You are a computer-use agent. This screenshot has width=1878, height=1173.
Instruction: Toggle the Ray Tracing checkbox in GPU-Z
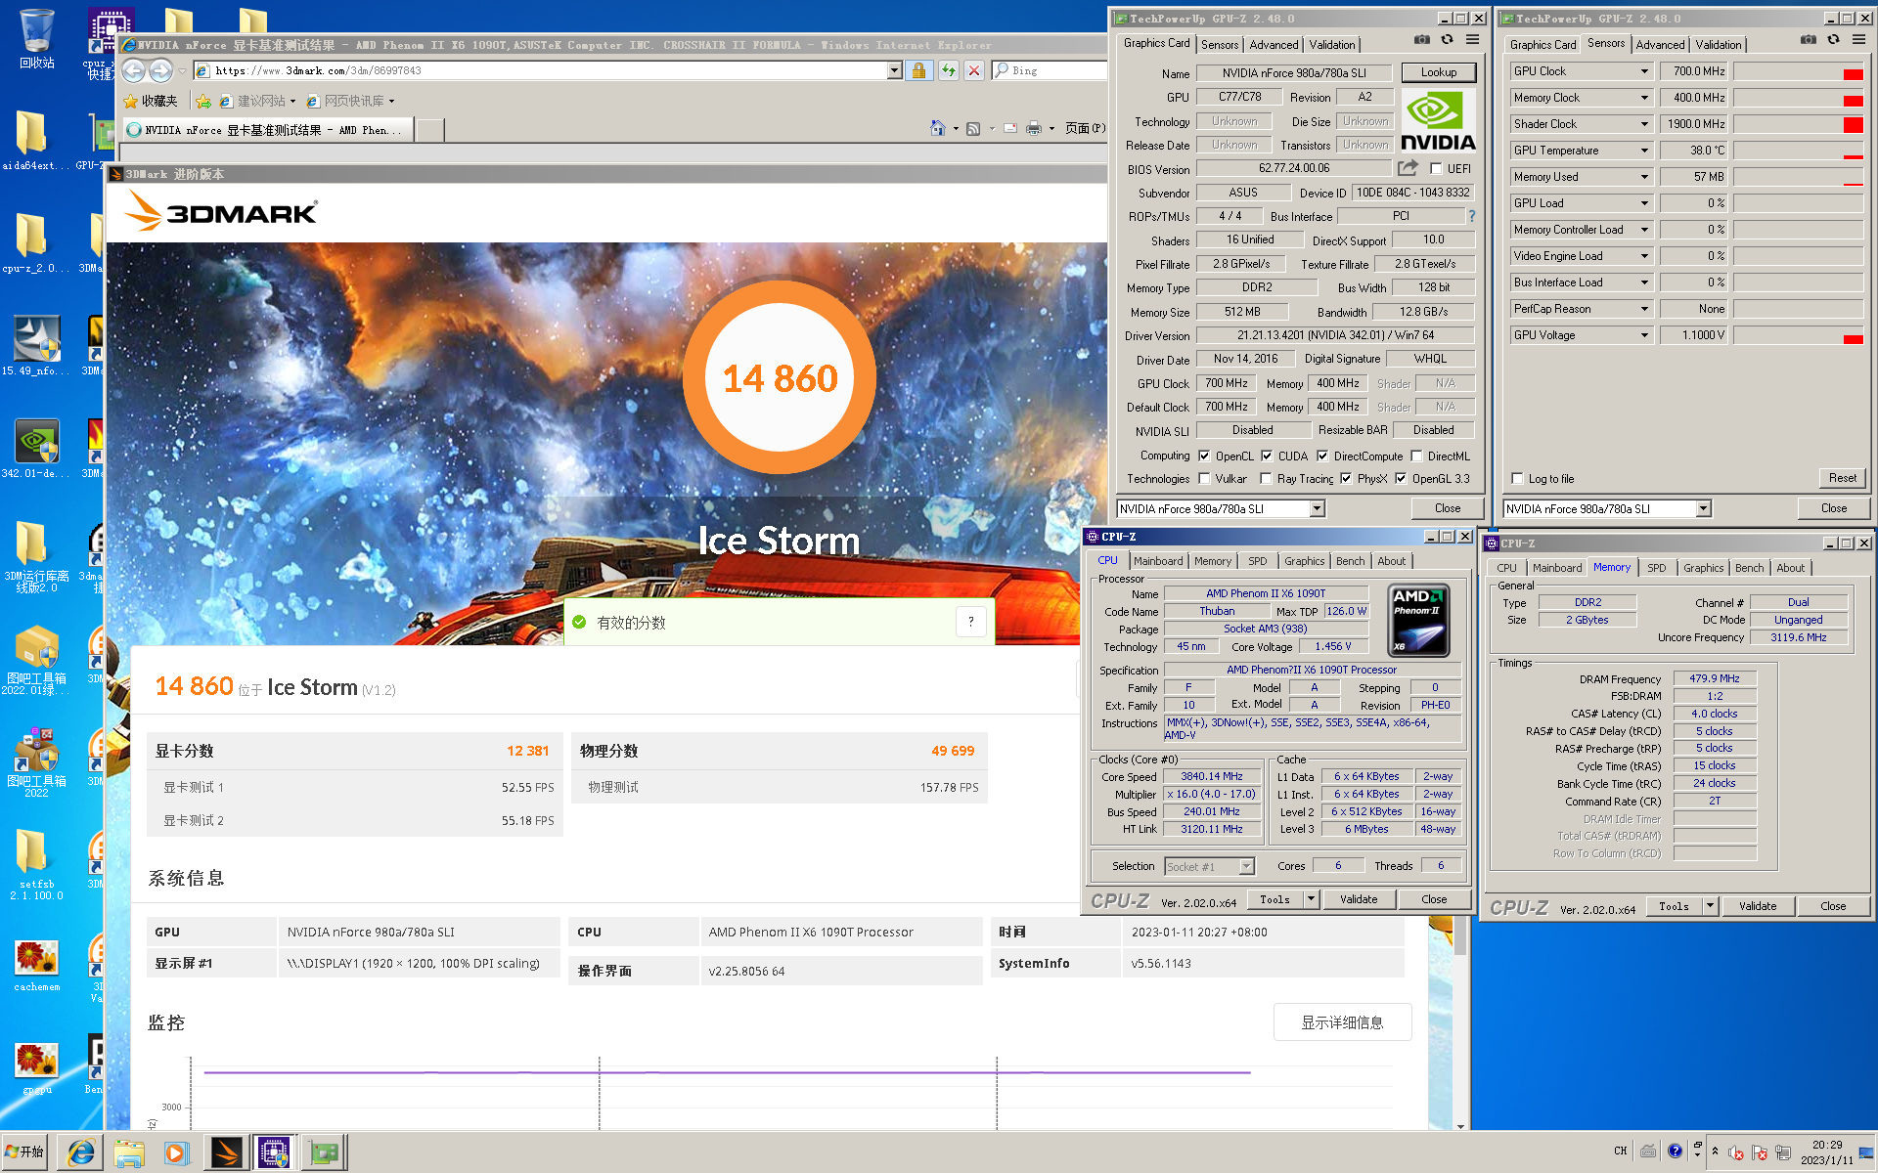click(x=1267, y=479)
